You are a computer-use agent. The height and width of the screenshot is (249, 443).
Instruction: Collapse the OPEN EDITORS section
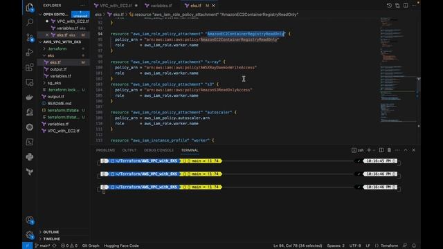click(40, 14)
